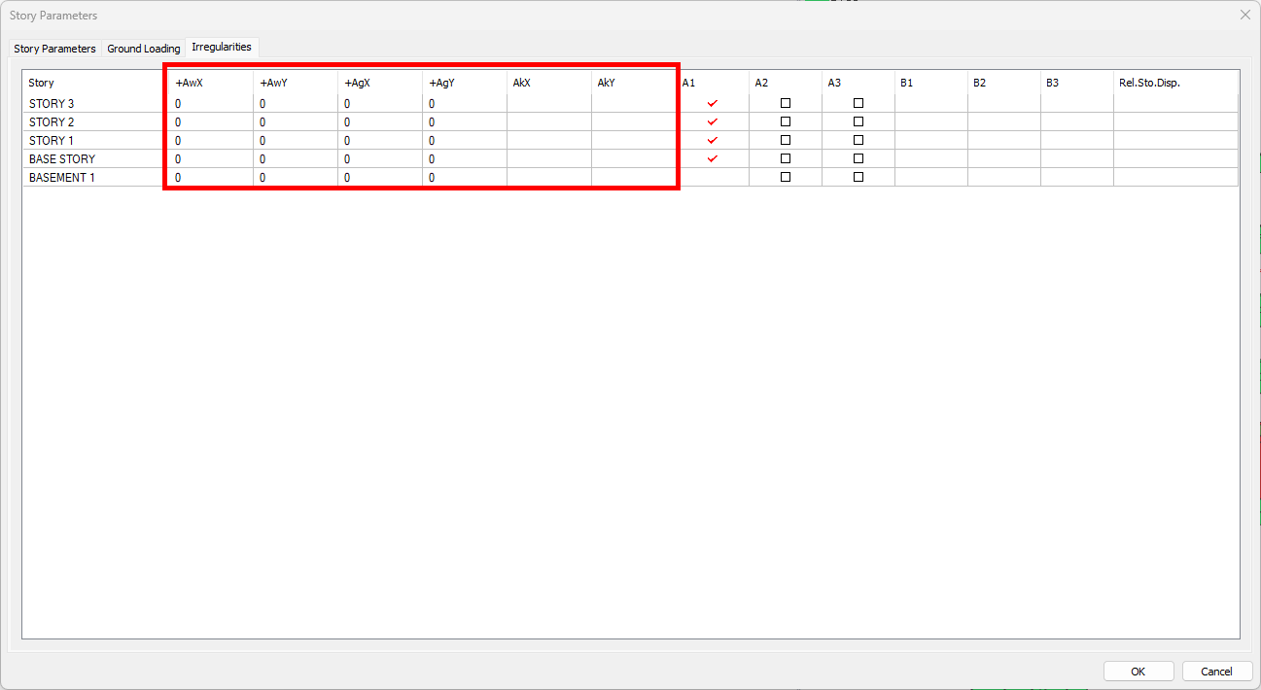
Task: Check A3 box for STORY 1
Action: pos(858,140)
